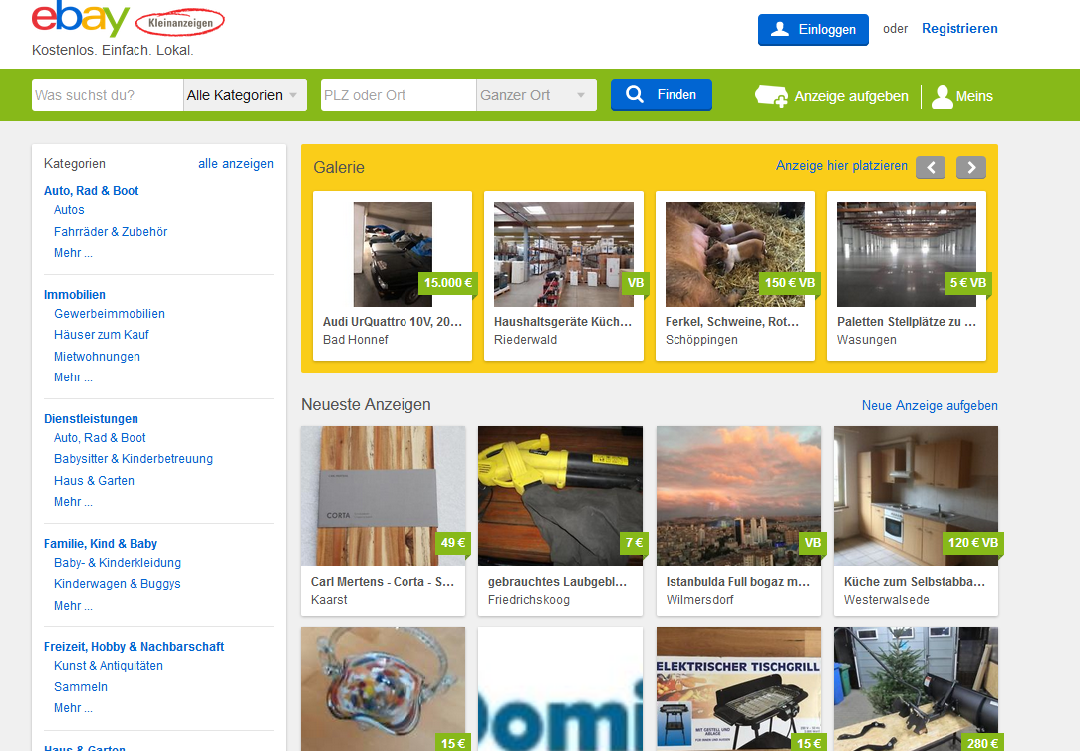Screen dimensions: 1080x751
Task: Click the Neueste Anzeigen heading
Action: [x=366, y=404]
